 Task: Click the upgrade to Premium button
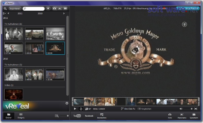[187, 9]
